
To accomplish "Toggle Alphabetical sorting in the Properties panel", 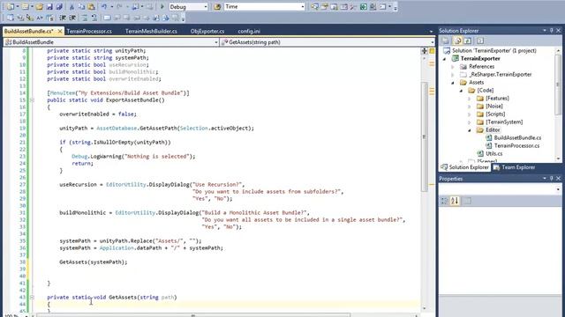I will click(x=455, y=201).
